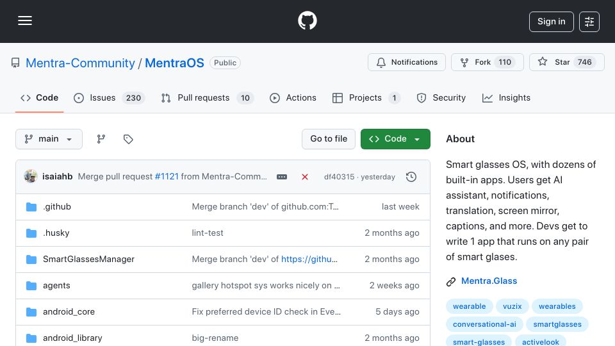Viewport: 615px width, 346px height.
Task: Open the Mentra-Community organization link
Action: point(80,63)
